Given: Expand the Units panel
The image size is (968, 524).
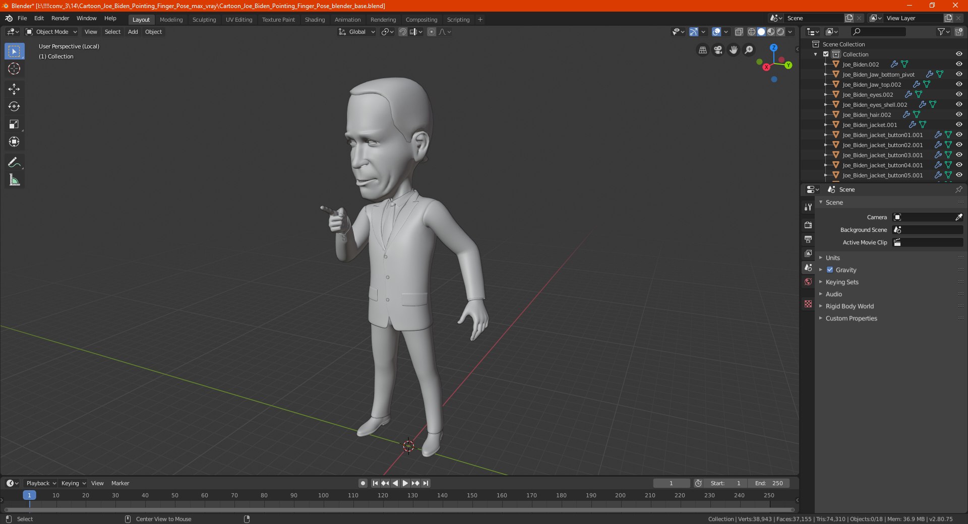Looking at the screenshot, I should point(832,257).
